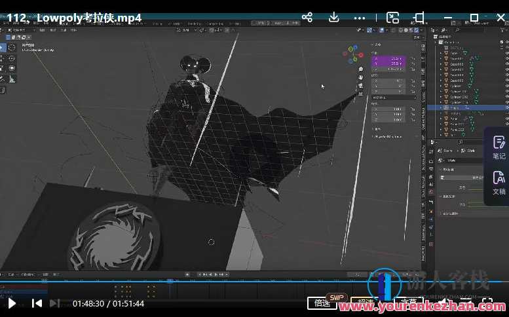
Task: Expand the Cube.005 outliner row
Action: click(x=441, y=81)
